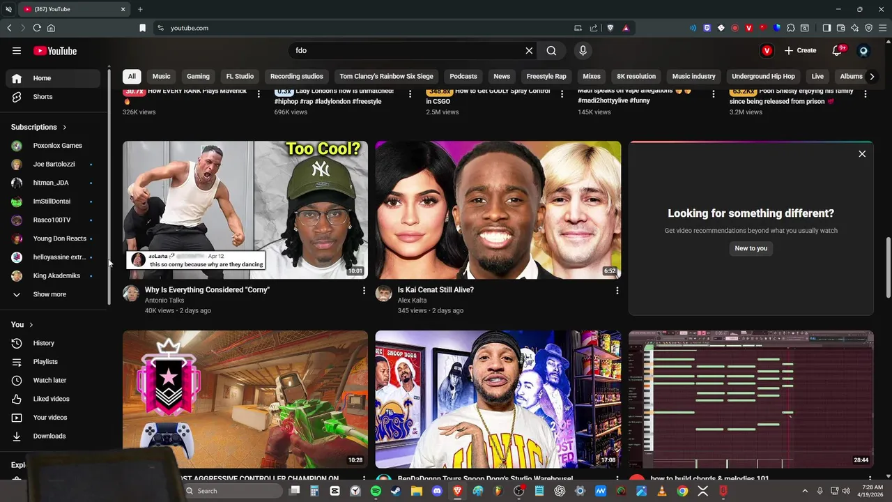Viewport: 892px width, 502px height.
Task: Click the Brave Rewards triangle icon
Action: coord(626,28)
